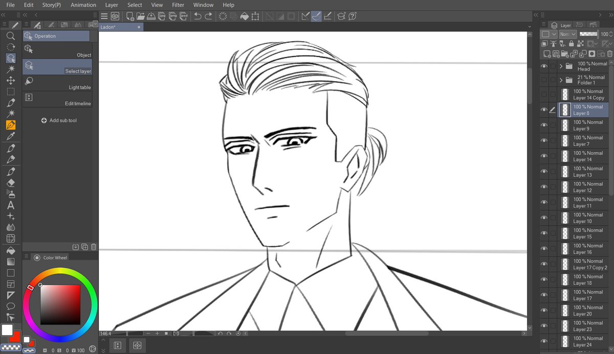Switch to the Ladon canvas tab
The width and height of the screenshot is (614, 354).
coord(121,27)
